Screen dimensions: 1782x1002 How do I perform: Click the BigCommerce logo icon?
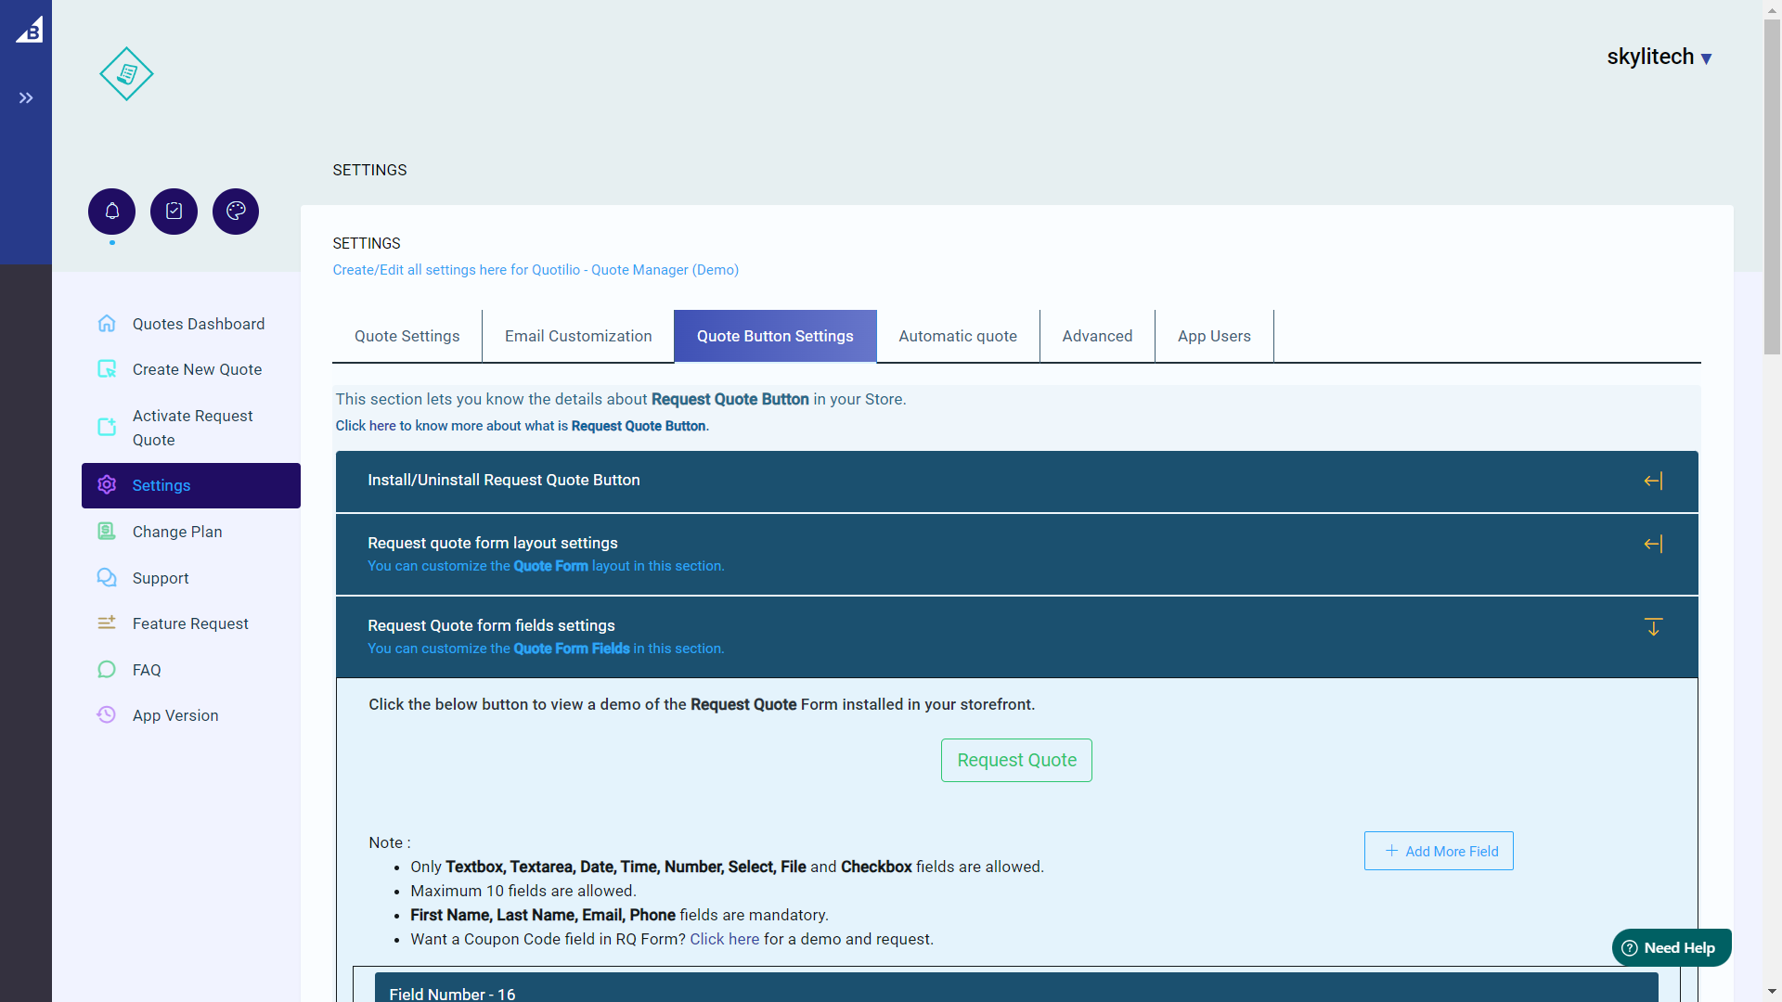29,30
